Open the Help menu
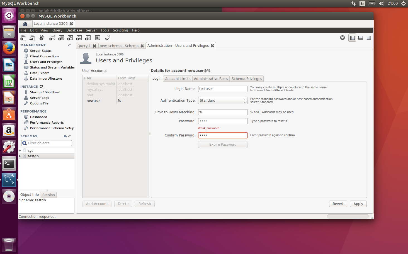Image resolution: width=408 pixels, height=254 pixels. (x=136, y=30)
